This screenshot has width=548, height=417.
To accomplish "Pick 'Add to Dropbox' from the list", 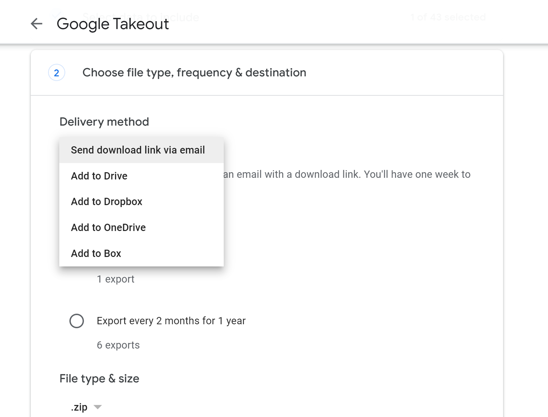I will pyautogui.click(x=106, y=202).
